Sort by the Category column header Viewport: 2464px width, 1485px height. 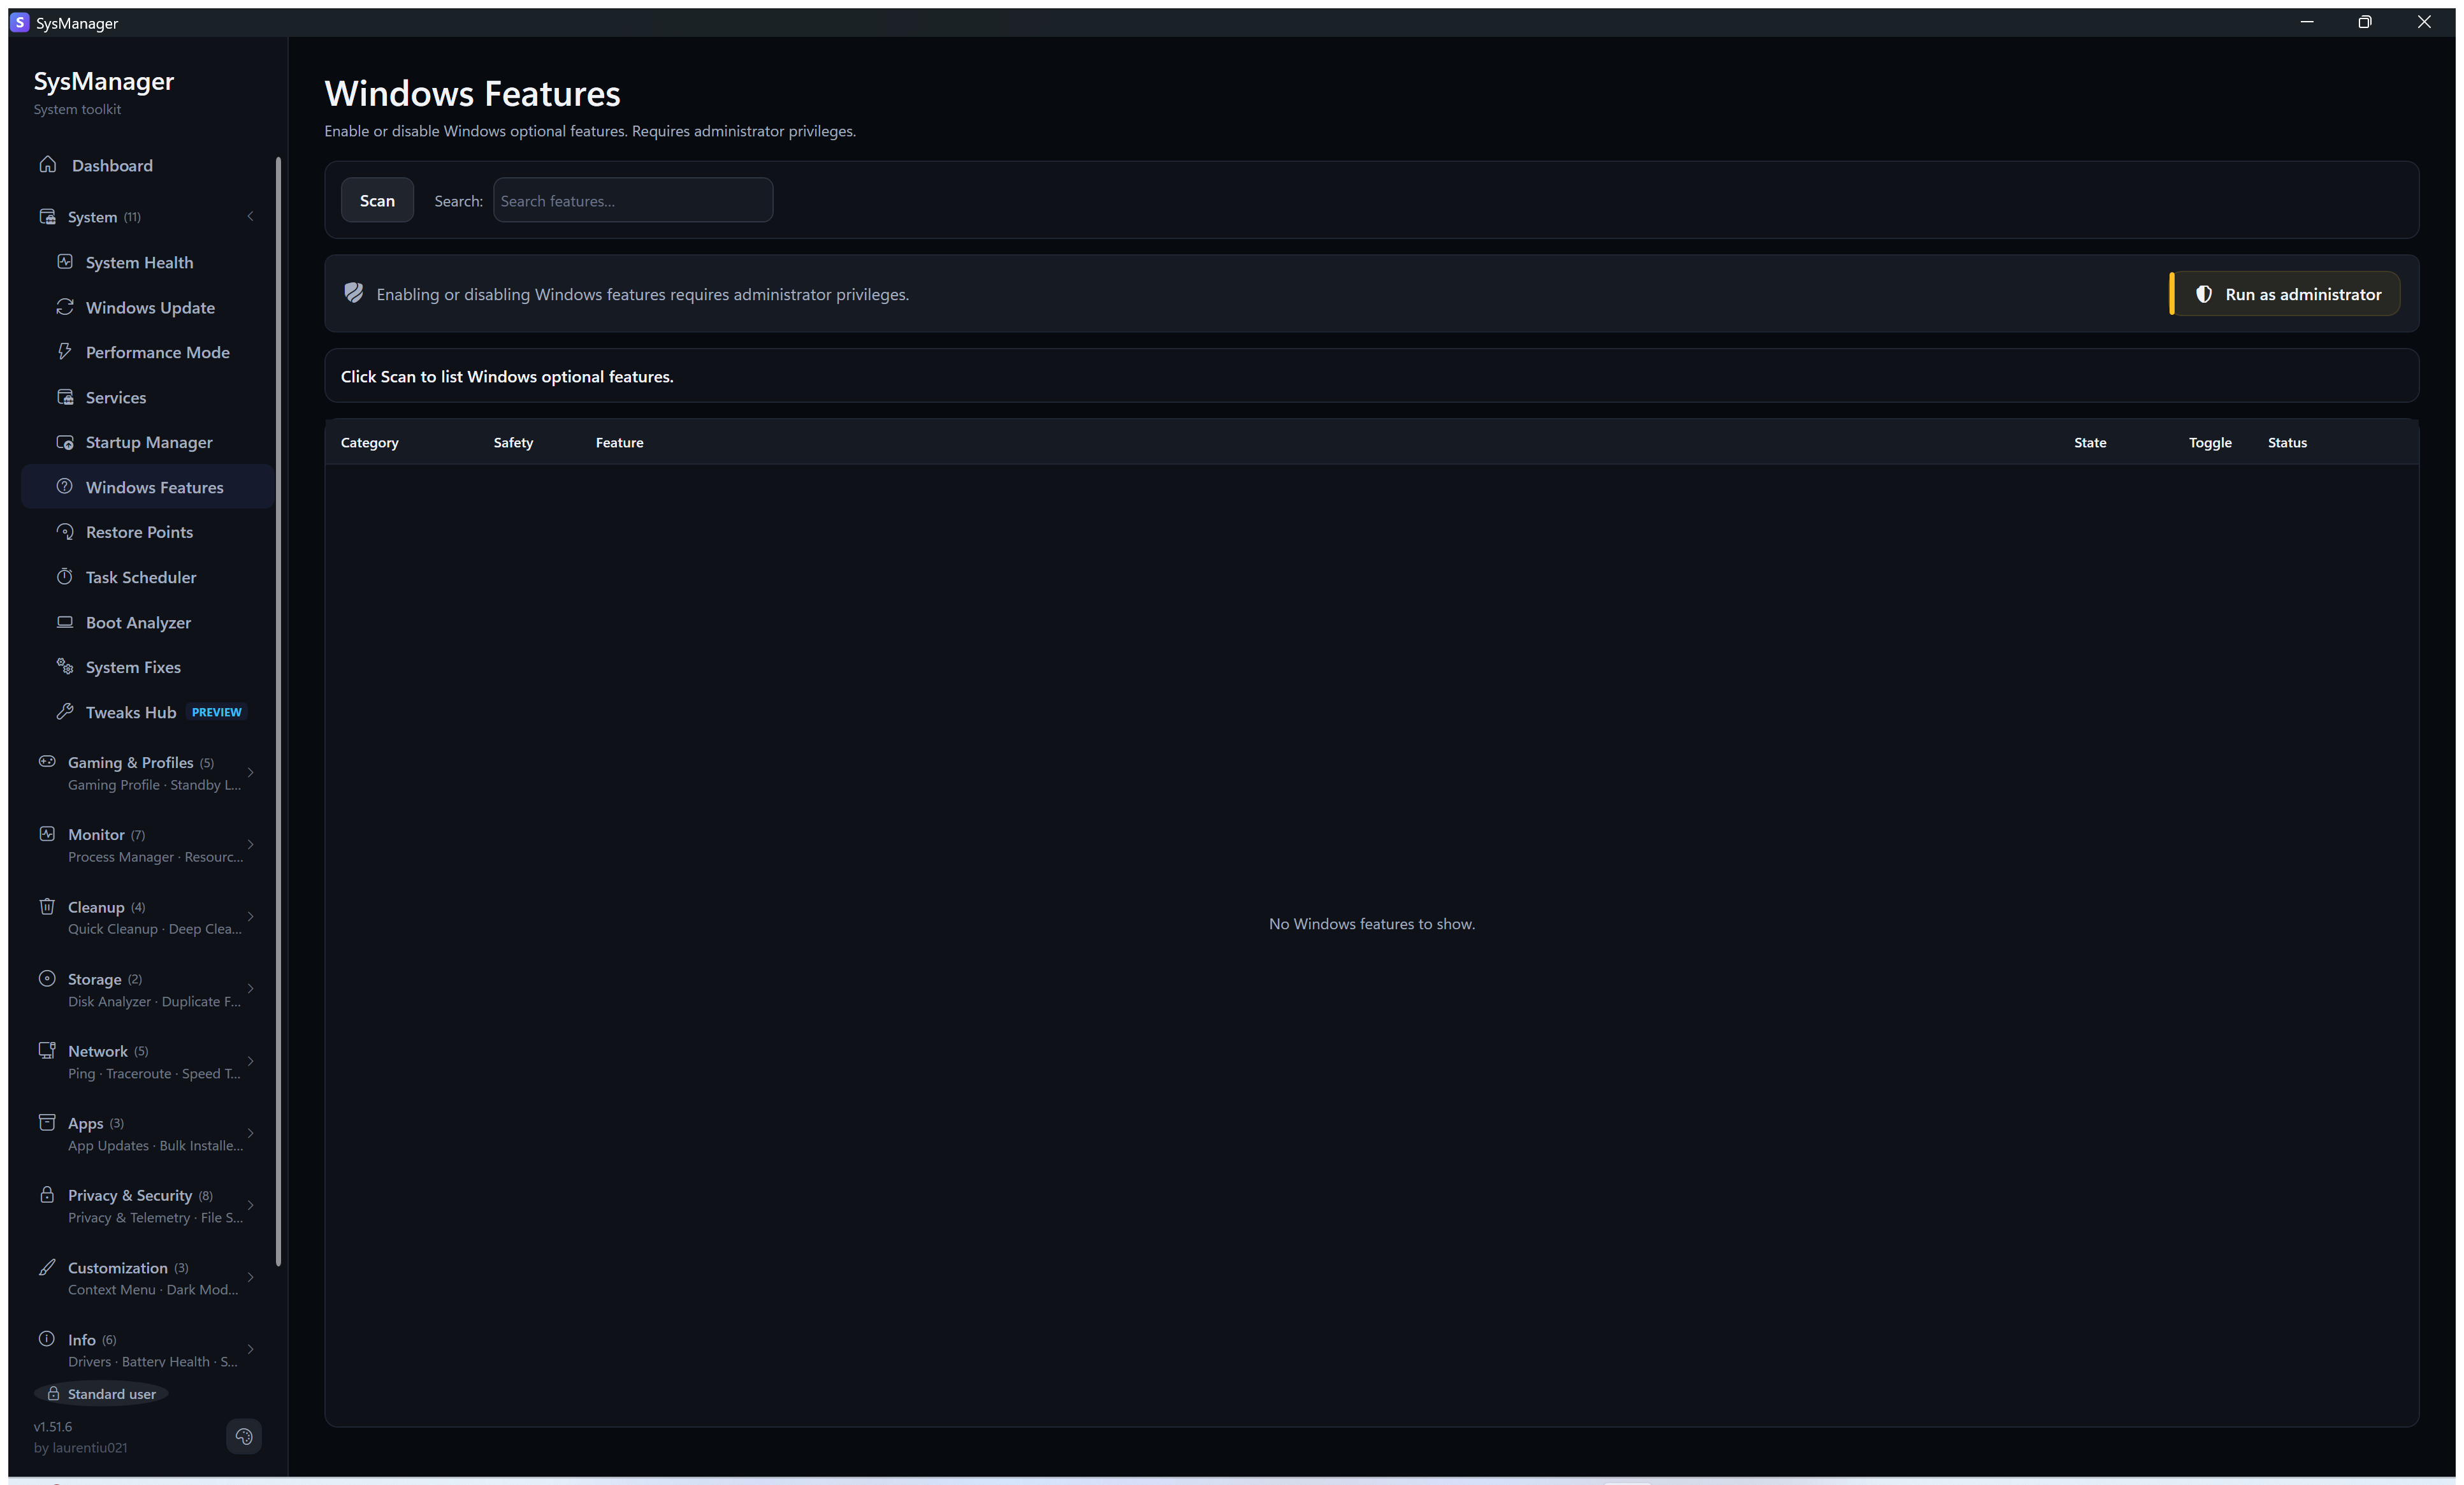pyautogui.click(x=369, y=442)
